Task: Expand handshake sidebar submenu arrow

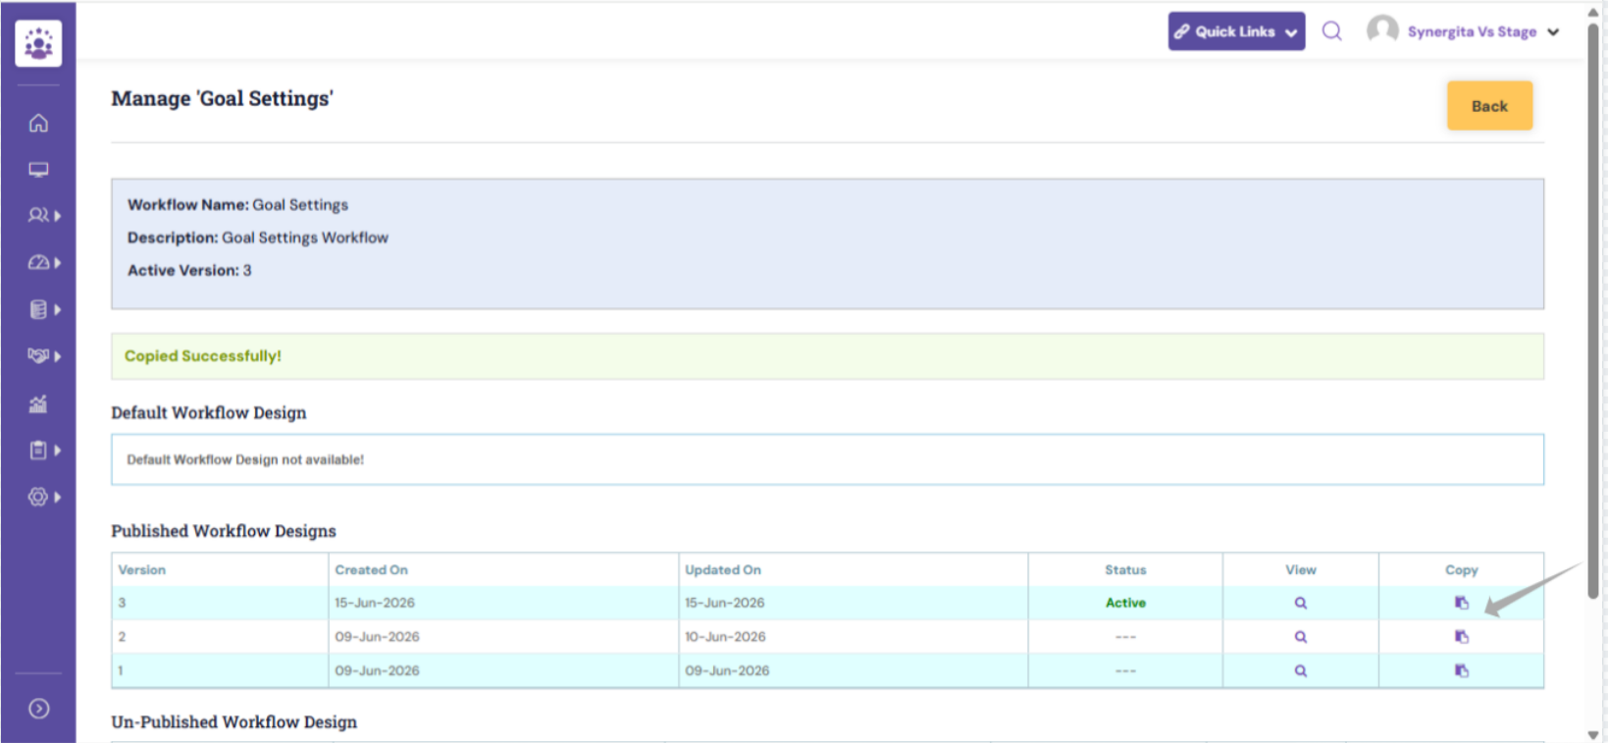Action: [58, 356]
